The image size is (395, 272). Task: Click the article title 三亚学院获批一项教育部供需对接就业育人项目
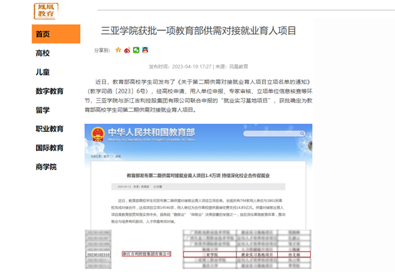pos(199,31)
